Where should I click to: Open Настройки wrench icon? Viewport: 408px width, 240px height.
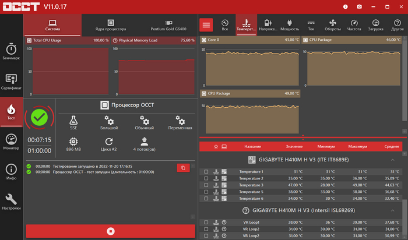point(11,202)
